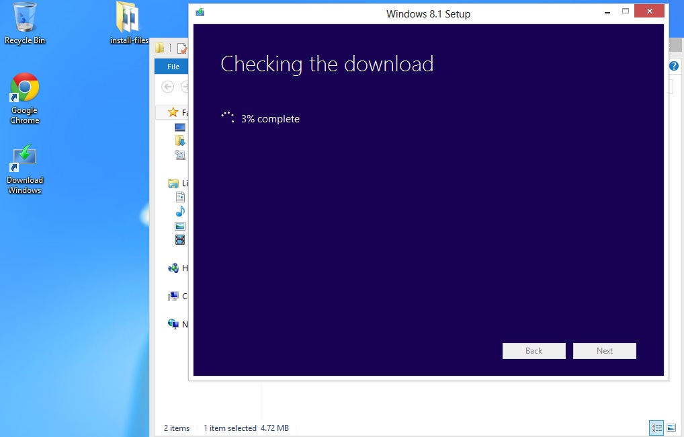
Task: Select the install-files zipped folder on desktop
Action: coord(129,24)
